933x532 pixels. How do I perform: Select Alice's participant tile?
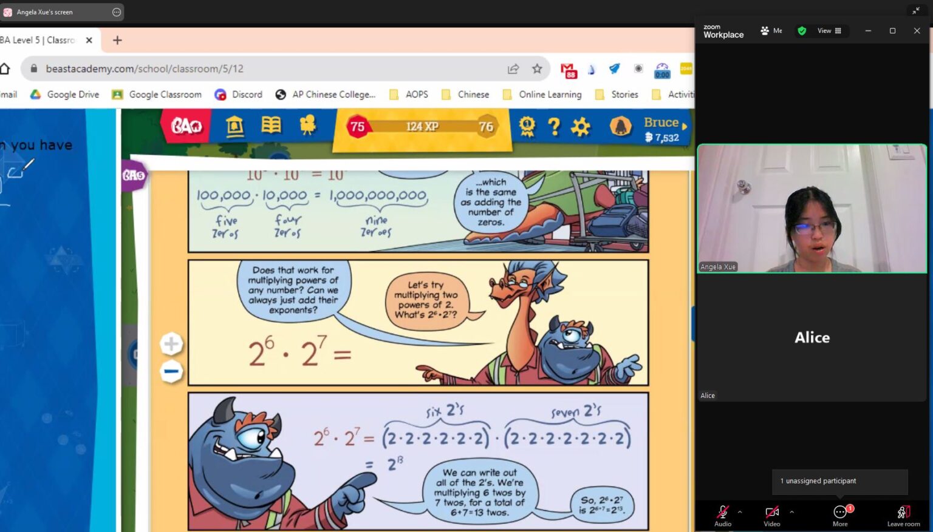(812, 338)
